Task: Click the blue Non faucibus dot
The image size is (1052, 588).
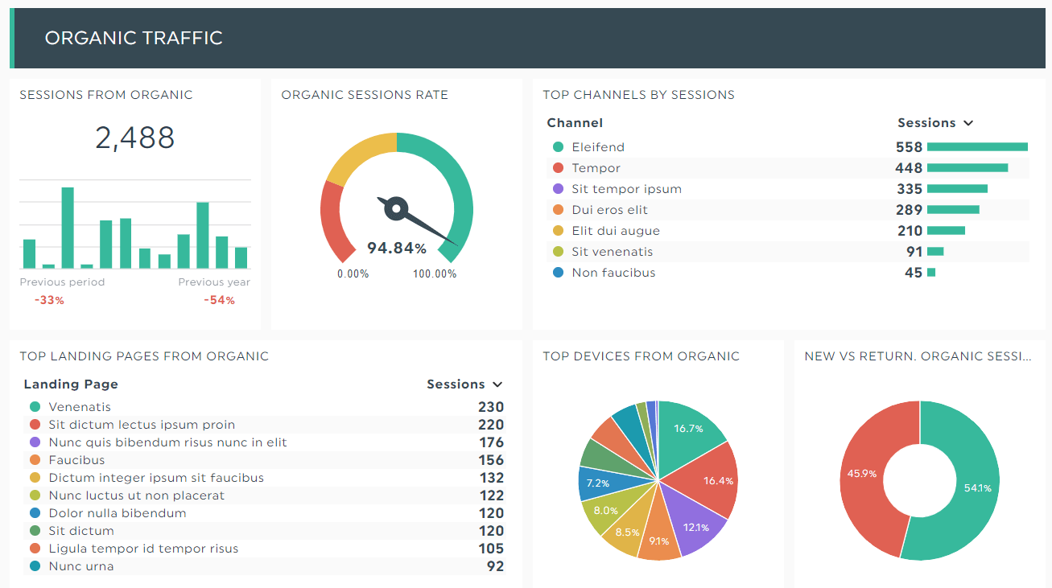Action: [x=558, y=273]
